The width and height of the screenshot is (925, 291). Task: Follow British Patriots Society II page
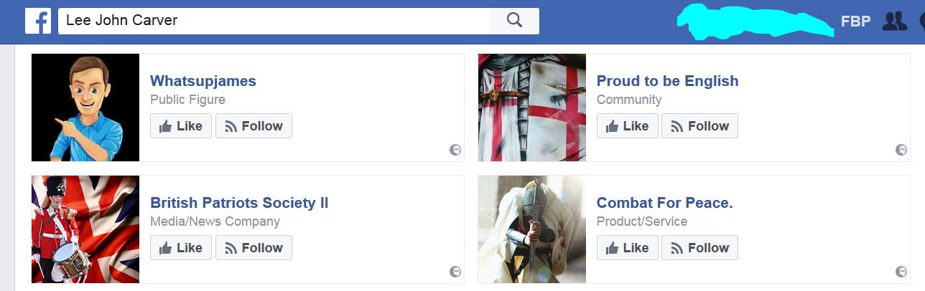click(x=254, y=247)
